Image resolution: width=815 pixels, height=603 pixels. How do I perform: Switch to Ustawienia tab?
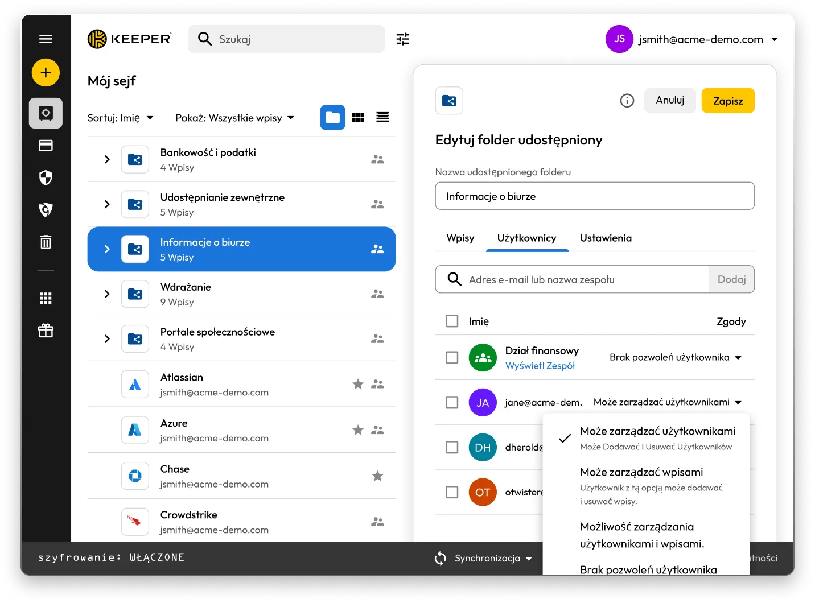[606, 238]
